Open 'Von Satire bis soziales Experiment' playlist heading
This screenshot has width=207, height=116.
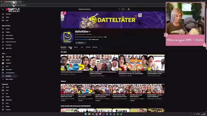click(x=76, y=106)
